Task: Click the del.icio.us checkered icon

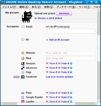Action: (23, 68)
